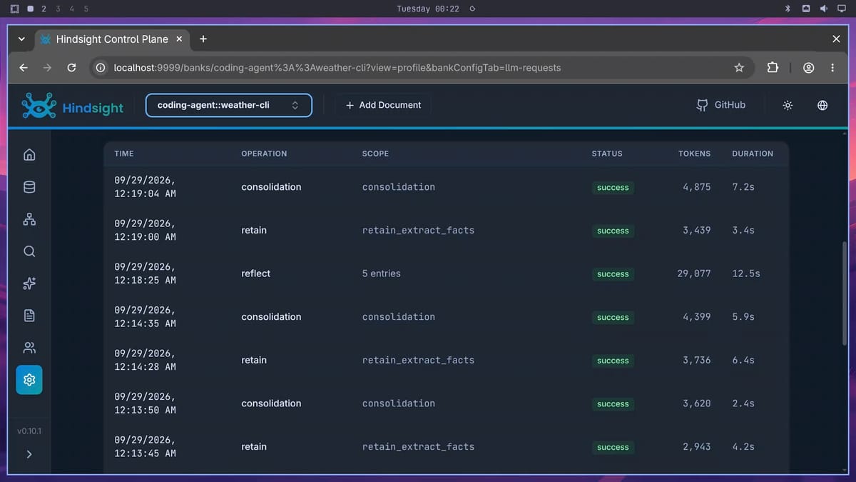Go forward in browser history
856x482 pixels.
tap(47, 68)
